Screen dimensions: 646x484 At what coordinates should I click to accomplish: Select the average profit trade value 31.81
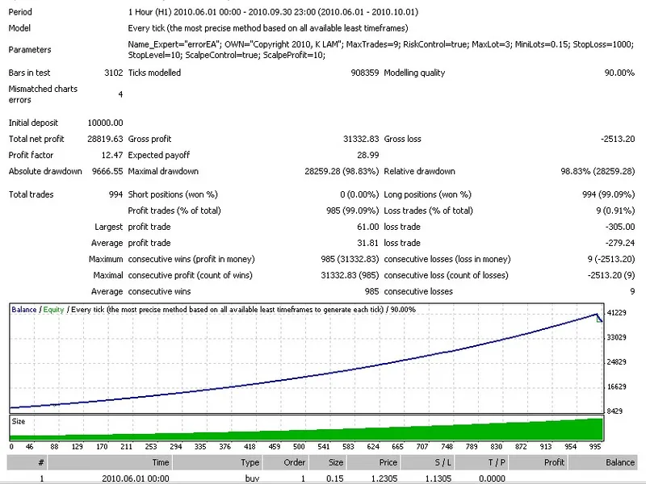point(368,243)
